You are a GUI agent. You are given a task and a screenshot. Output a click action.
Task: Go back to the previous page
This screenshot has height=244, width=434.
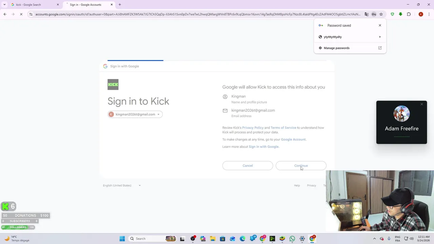point(5,14)
